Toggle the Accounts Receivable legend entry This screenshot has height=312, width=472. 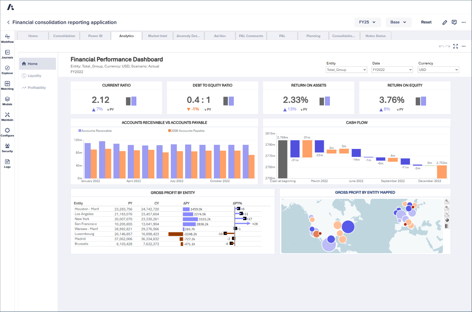(94, 130)
